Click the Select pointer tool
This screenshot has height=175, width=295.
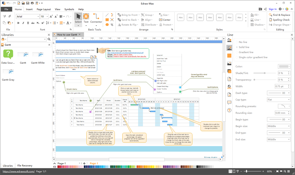coord(78,19)
